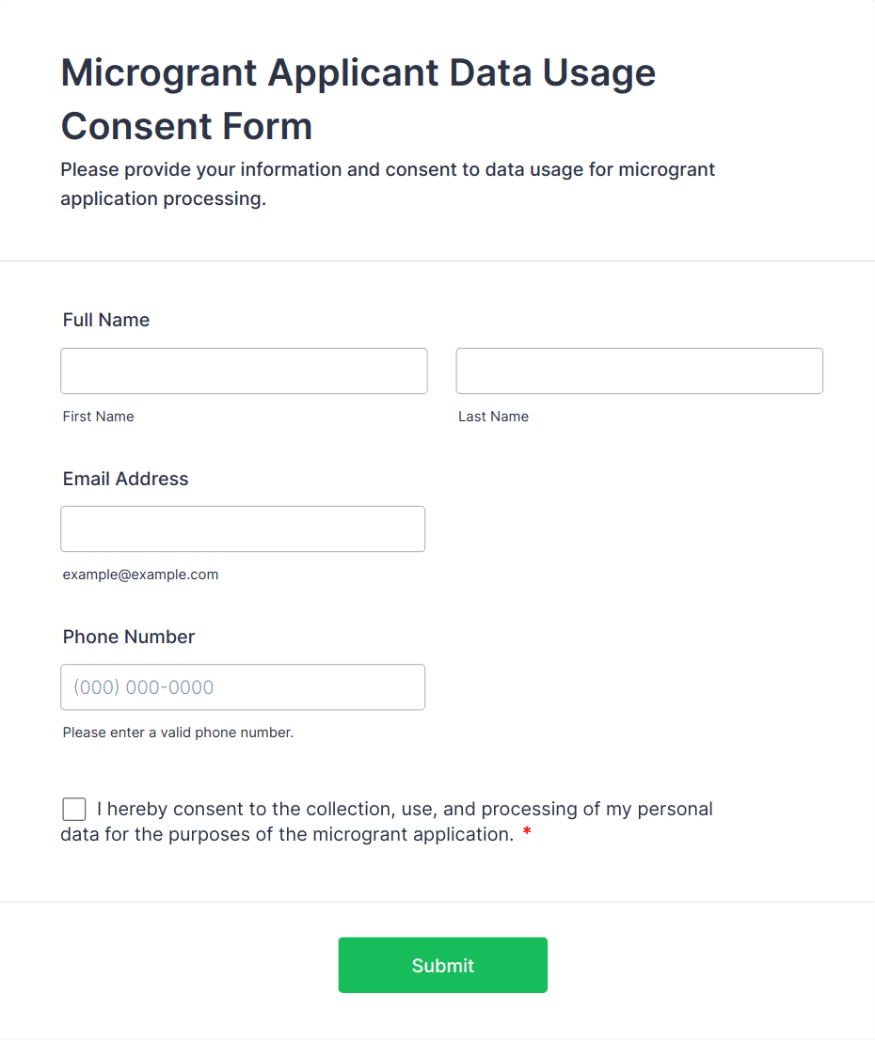The image size is (875, 1040).
Task: Focus the Last Name text box
Action: point(640,370)
